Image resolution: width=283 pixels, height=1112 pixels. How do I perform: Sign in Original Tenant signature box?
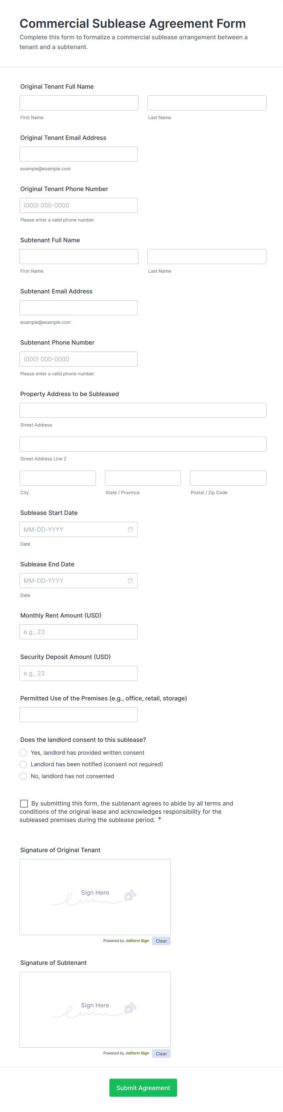click(95, 897)
